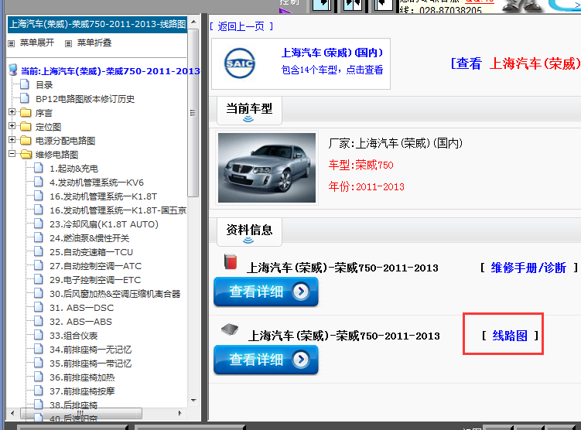Click the tree horizontal scroll-right arrow

pos(179,413)
